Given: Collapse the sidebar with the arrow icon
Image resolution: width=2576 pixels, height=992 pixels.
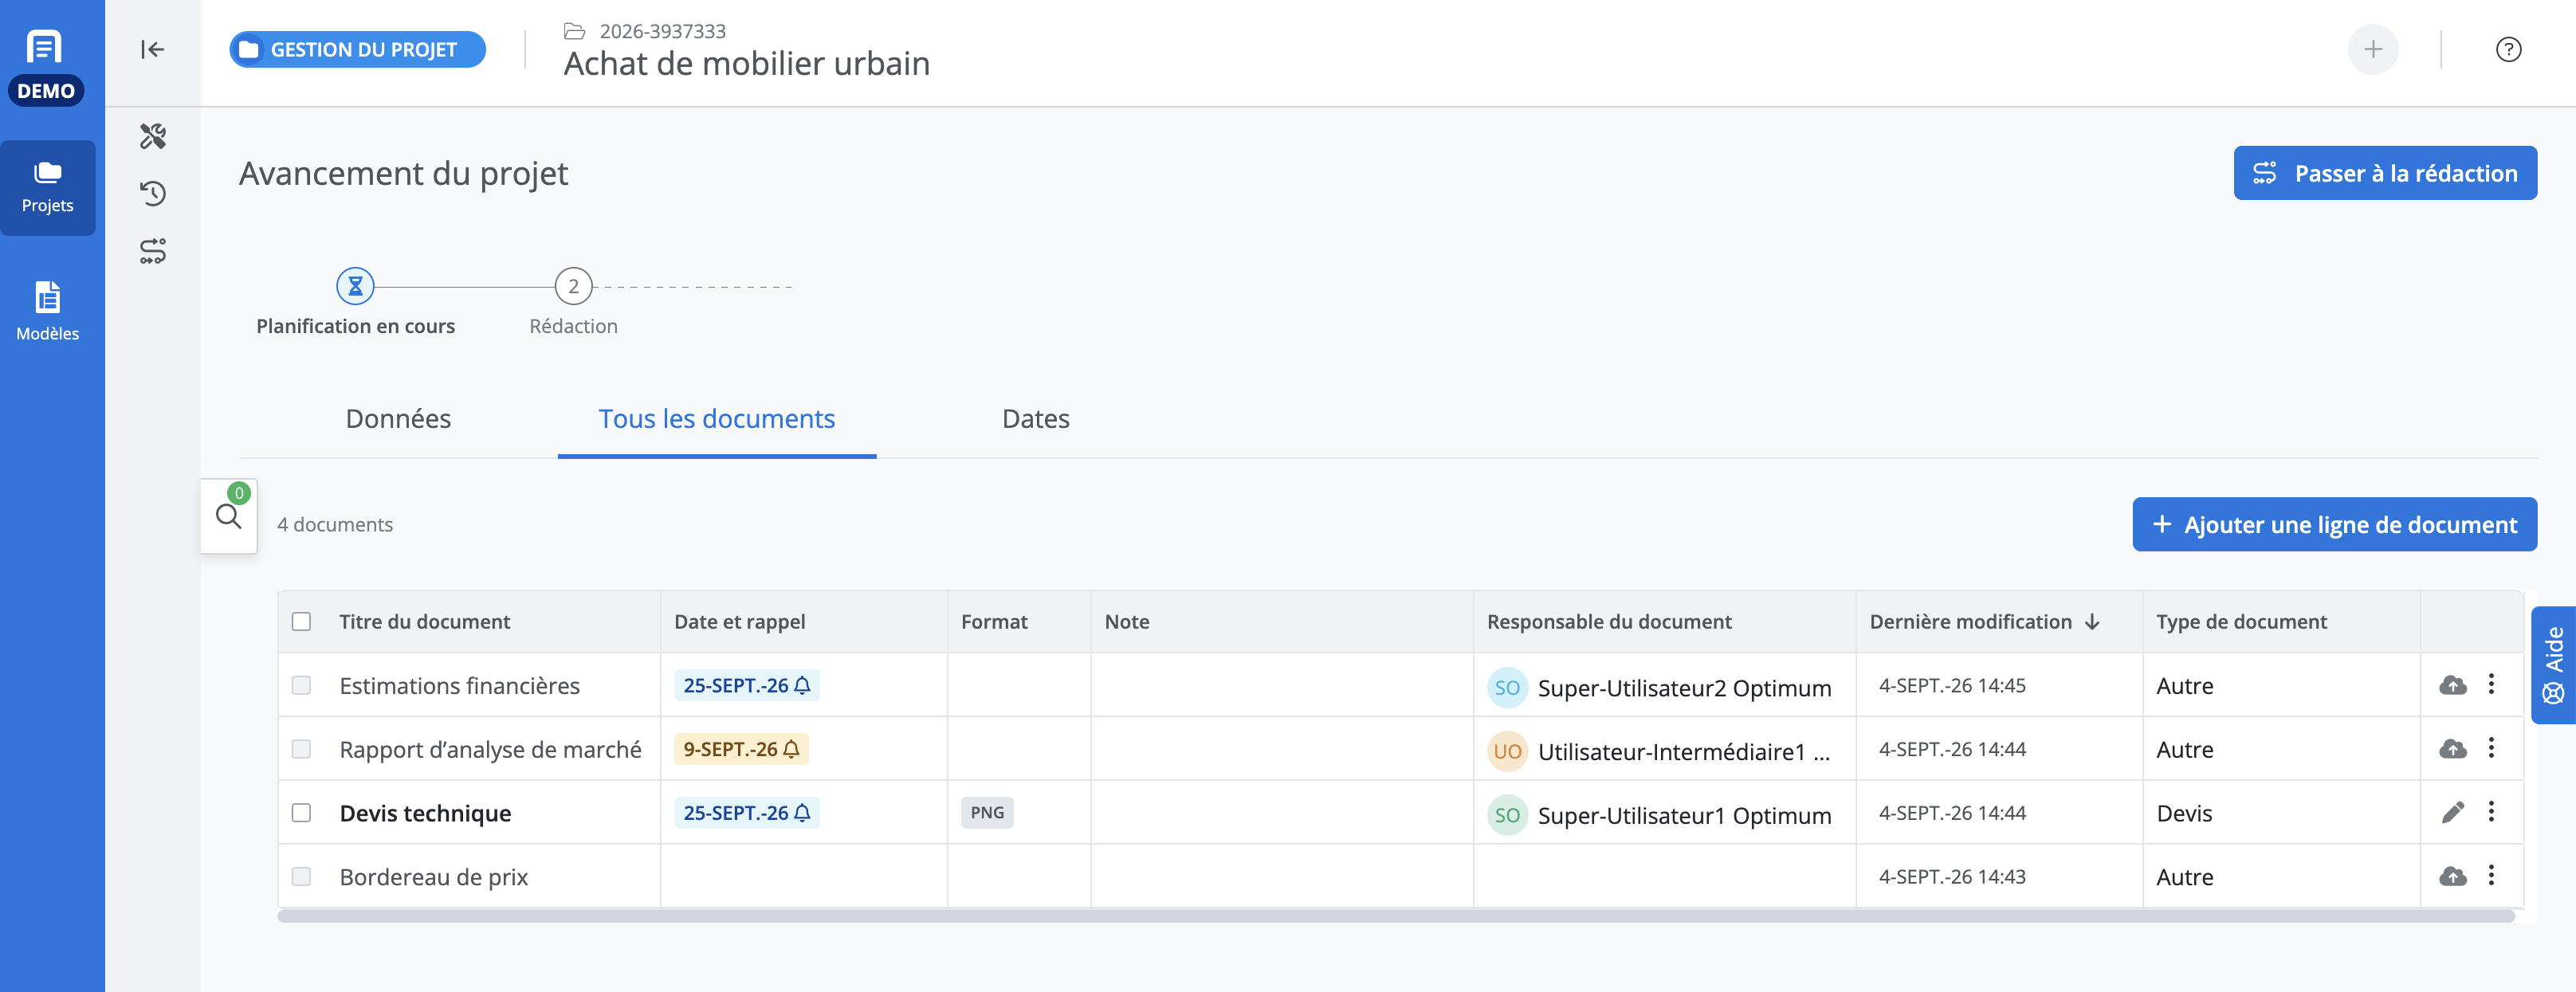Looking at the screenshot, I should (x=152, y=49).
